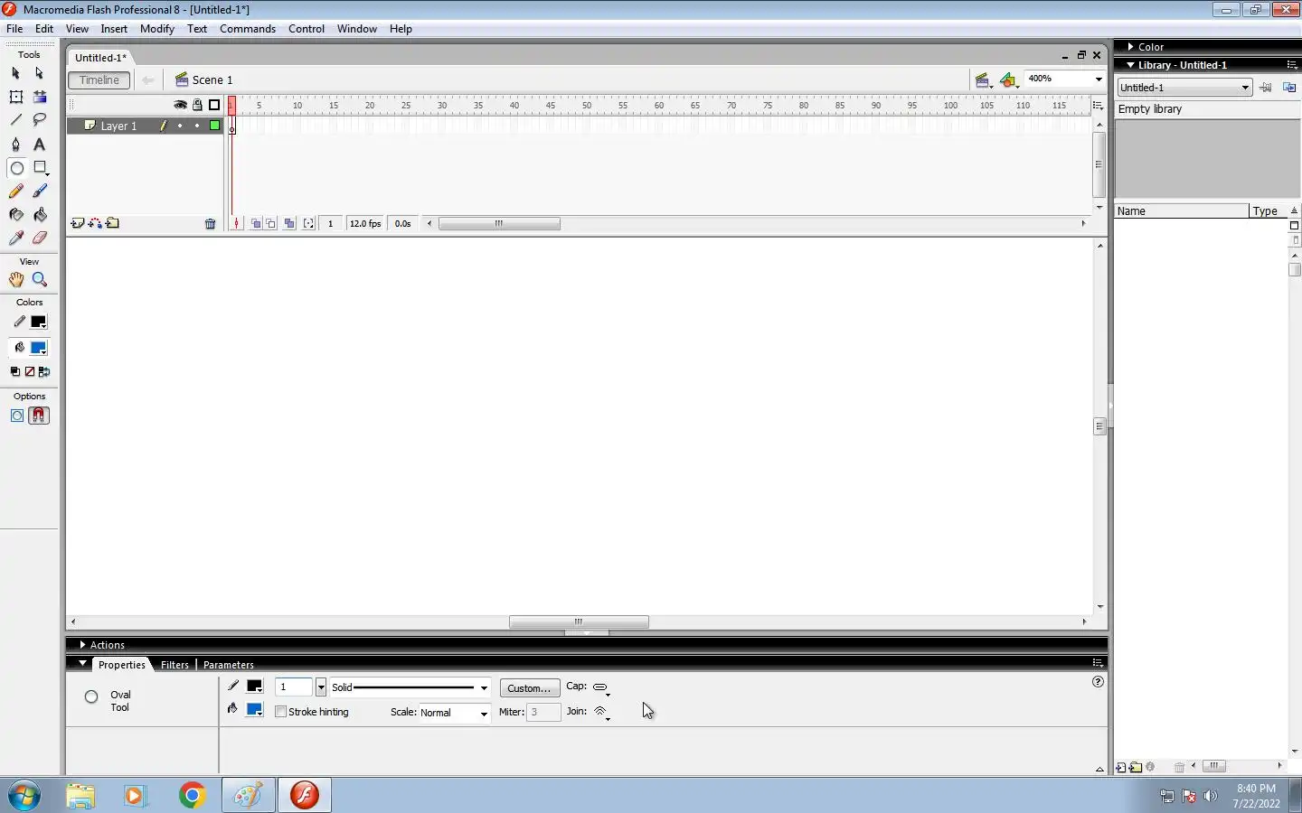Toggle Edit Multiple Frames button
Viewport: 1302px width, 813px height.
(289, 224)
